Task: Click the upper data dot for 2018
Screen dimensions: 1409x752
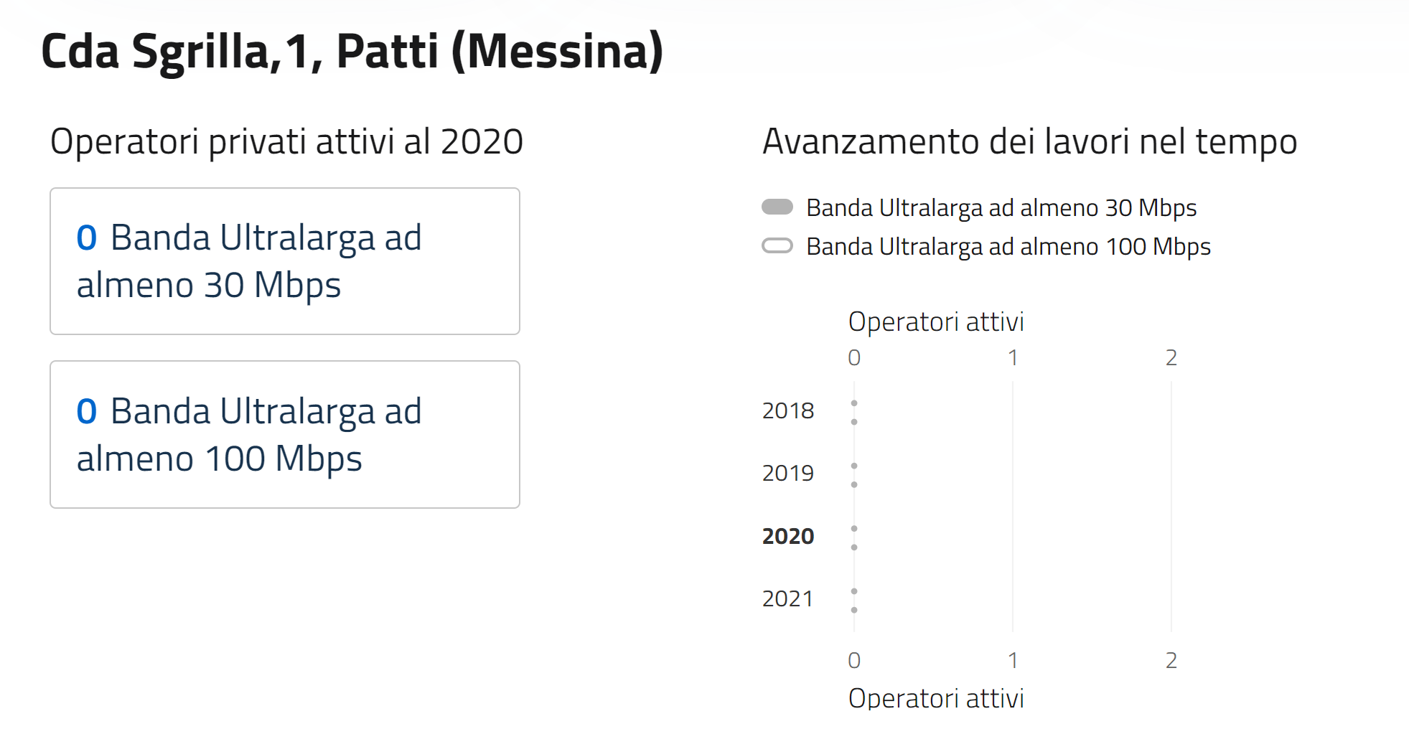Action: (854, 403)
